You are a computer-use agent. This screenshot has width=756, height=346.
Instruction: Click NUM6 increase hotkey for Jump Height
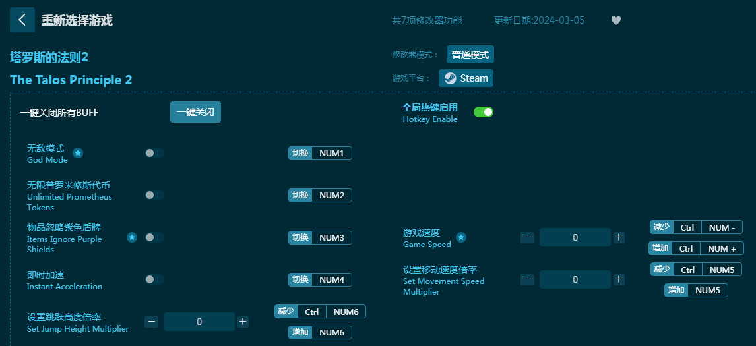coord(332,333)
